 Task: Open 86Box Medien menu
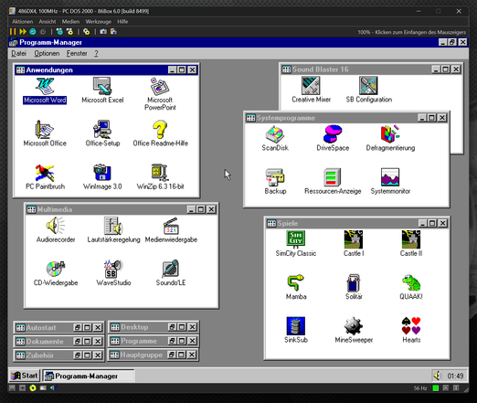(70, 22)
